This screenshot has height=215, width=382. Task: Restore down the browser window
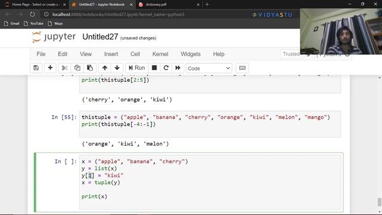[362, 4]
